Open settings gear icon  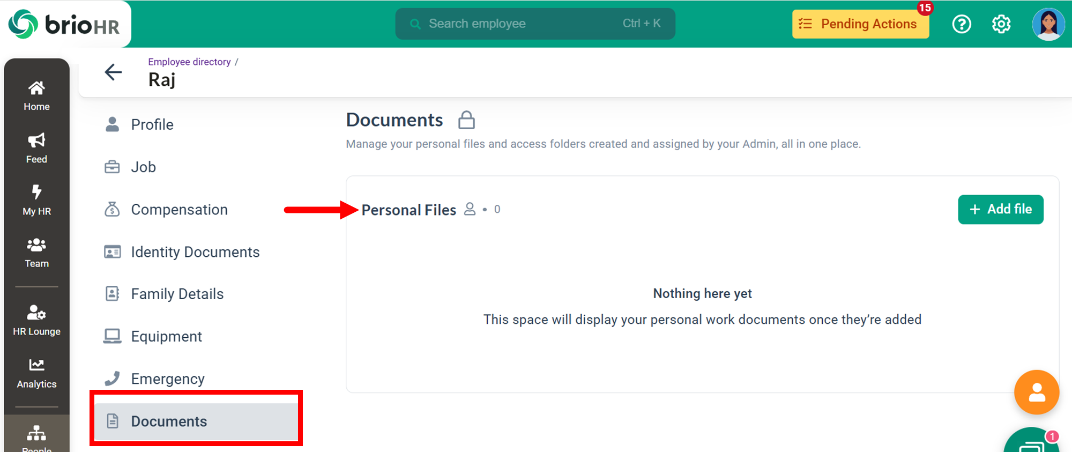[x=1001, y=24]
